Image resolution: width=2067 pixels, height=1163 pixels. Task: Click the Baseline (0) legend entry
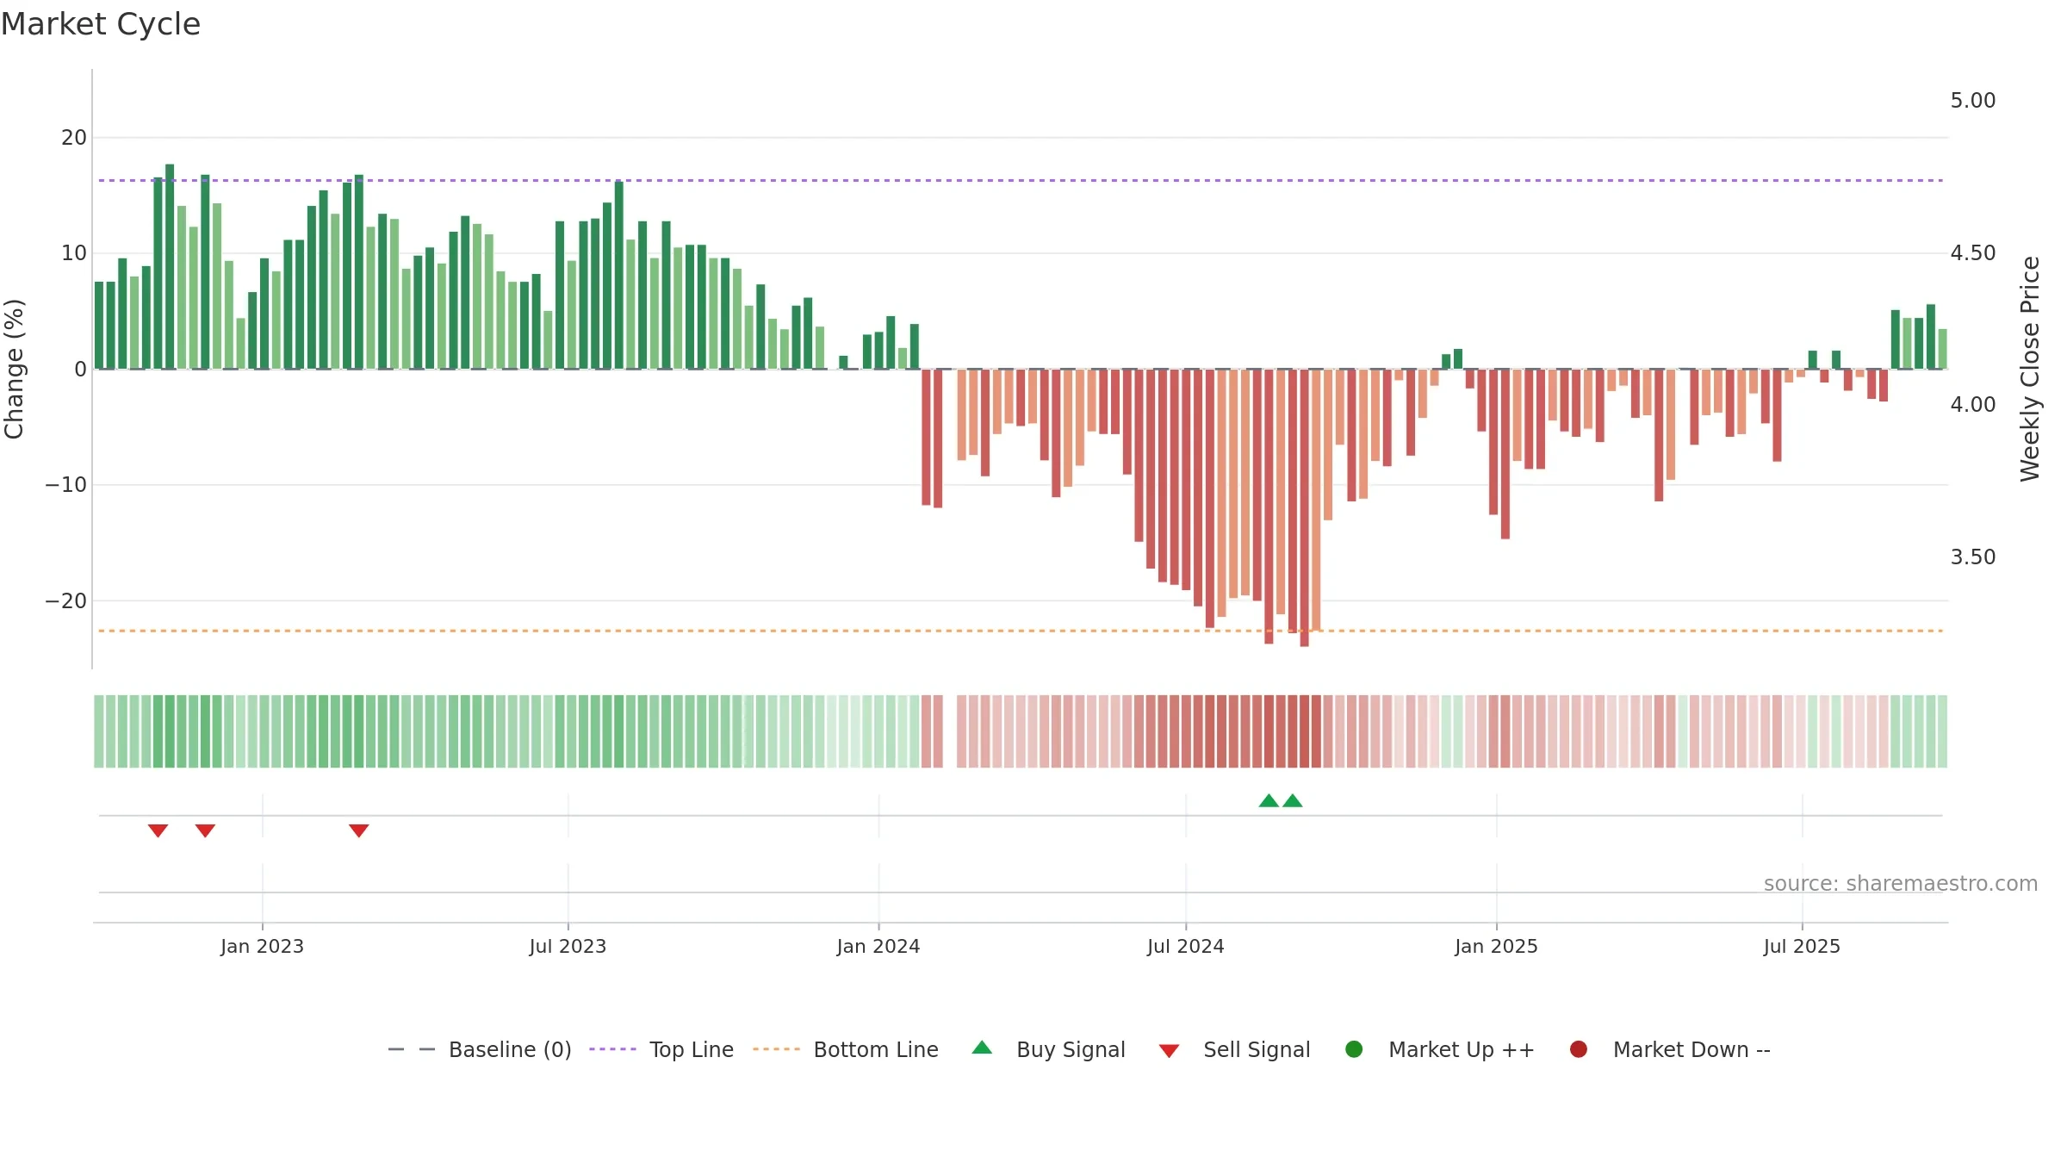coord(480,1049)
